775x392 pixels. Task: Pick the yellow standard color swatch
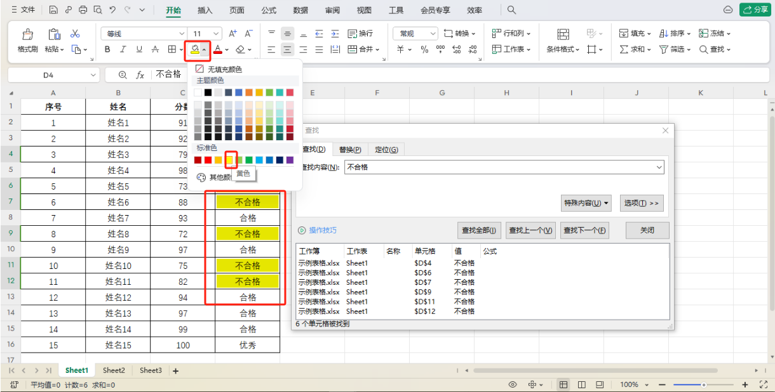(x=229, y=160)
